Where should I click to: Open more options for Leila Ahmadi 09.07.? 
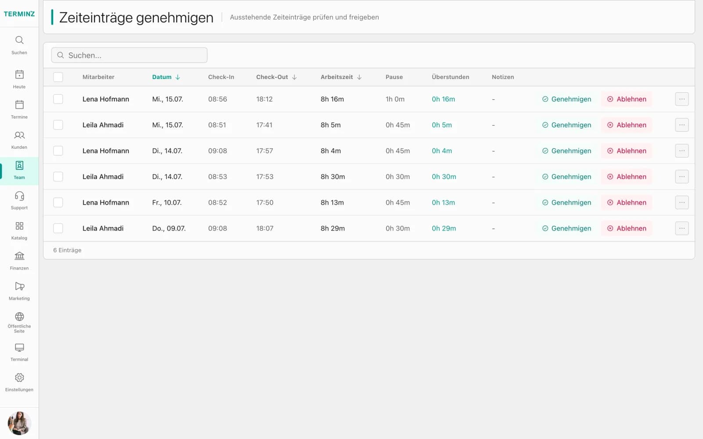click(682, 228)
